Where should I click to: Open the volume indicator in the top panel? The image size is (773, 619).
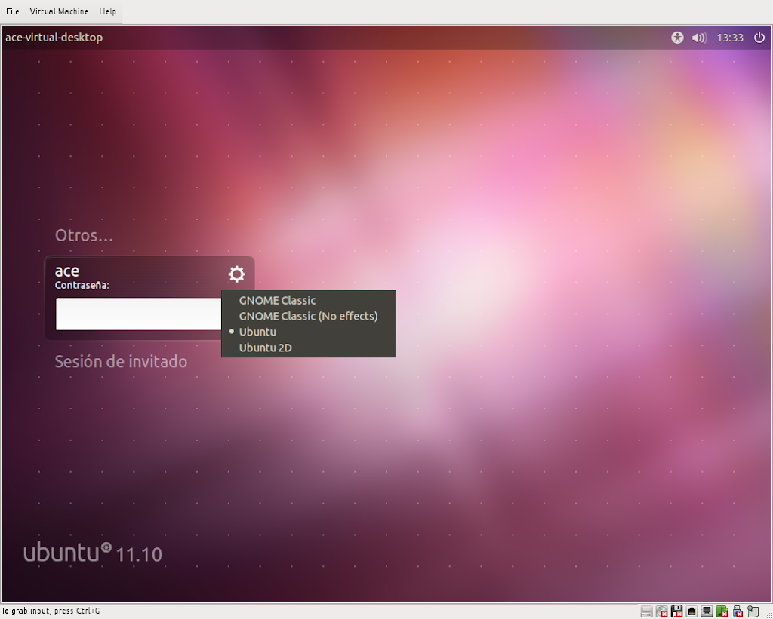tap(698, 37)
